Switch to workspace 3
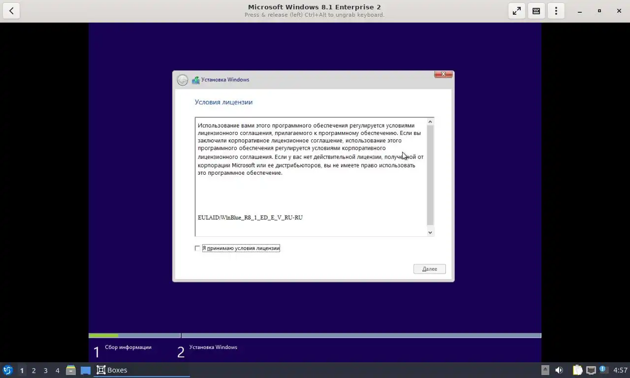Image resolution: width=630 pixels, height=378 pixels. [x=45, y=370]
